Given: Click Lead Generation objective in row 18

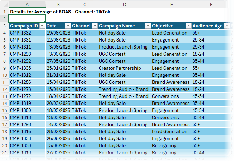Looking at the screenshot, I should [171, 131].
